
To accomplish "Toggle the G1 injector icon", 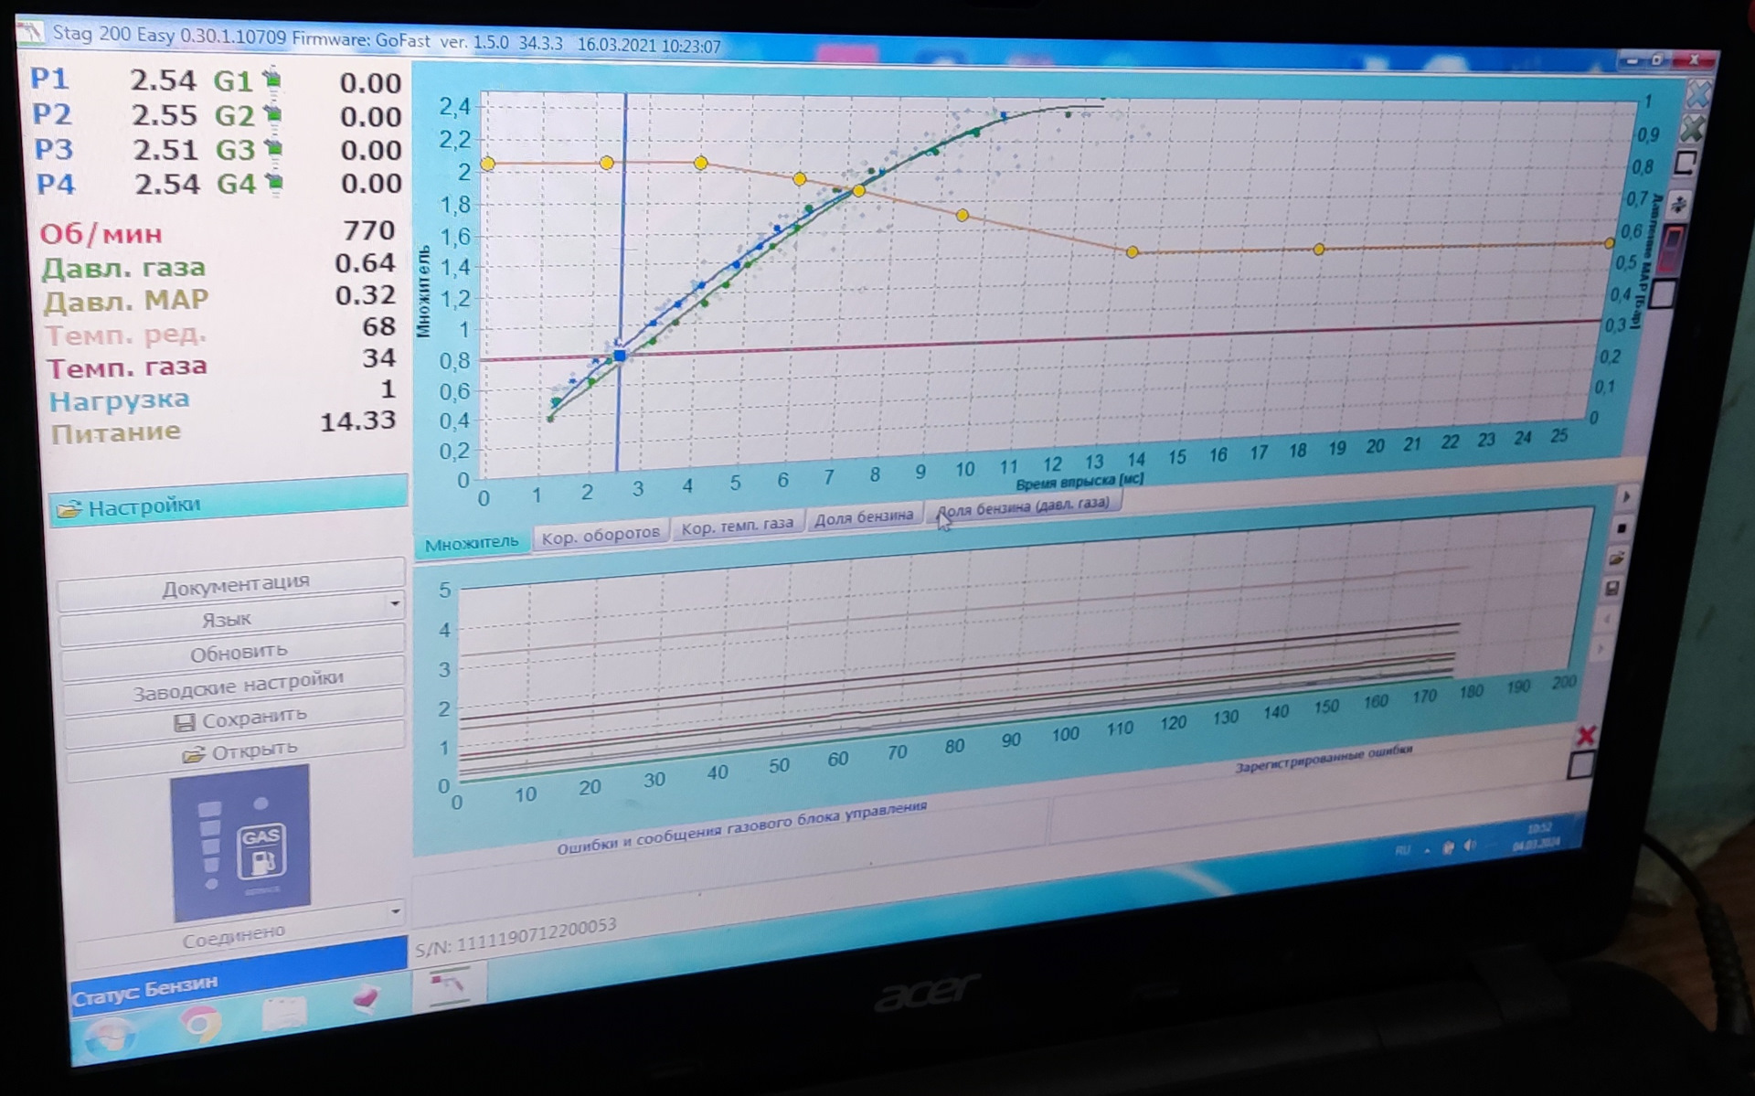I will 271,80.
